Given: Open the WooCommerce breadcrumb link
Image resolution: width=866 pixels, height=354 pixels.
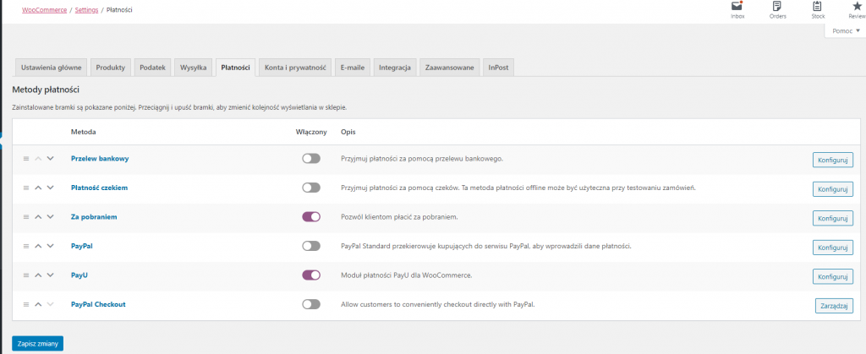Looking at the screenshot, I should [x=44, y=9].
